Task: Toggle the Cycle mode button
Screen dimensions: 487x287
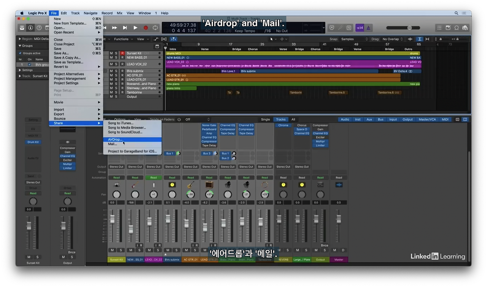Action: coord(155,28)
